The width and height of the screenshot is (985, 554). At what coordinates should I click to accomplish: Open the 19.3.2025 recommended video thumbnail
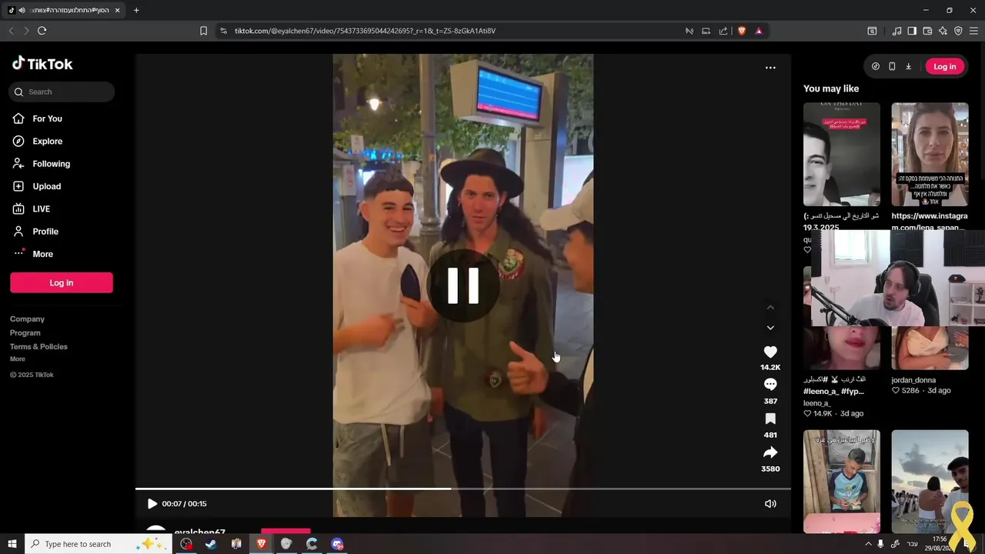click(842, 155)
